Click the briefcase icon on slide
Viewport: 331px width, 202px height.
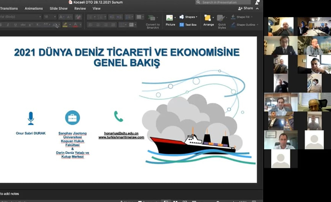[x=72, y=117]
